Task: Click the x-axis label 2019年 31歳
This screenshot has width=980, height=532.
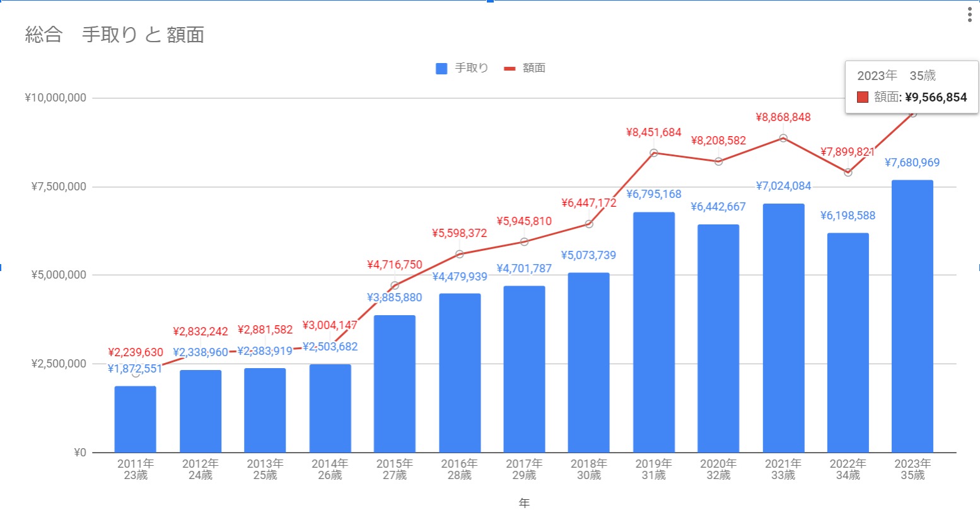Action: 654,470
